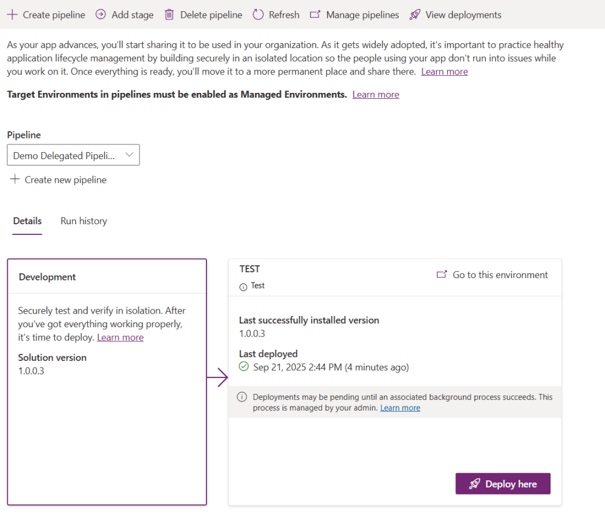Expand the Demo Delegated Pipeline chevron
This screenshot has height=513, width=605.
130,155
